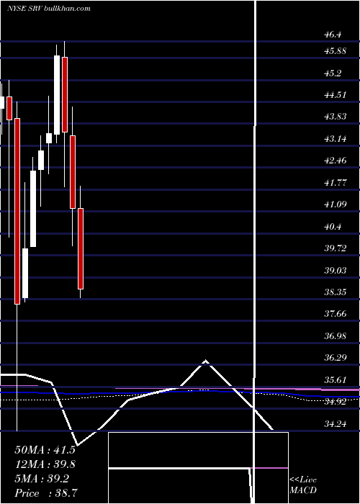This screenshot has height=504, width=360.
Task: Click the 12MA : 39.8 readout
Action: coord(45,464)
